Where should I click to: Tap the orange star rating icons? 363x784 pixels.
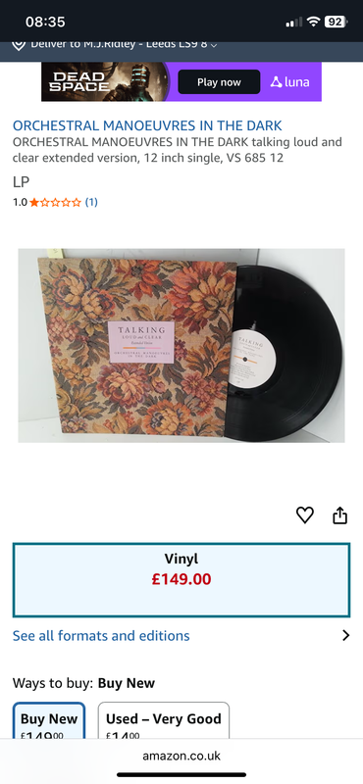[x=55, y=203]
